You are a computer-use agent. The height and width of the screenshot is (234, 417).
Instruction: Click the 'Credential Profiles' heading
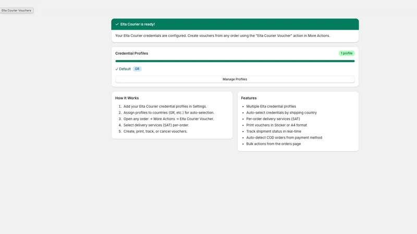click(x=132, y=54)
